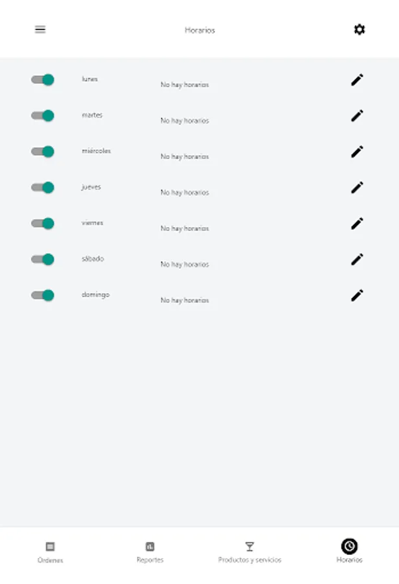Select the Reportes bar chart icon
The image size is (399, 584).
(x=150, y=546)
